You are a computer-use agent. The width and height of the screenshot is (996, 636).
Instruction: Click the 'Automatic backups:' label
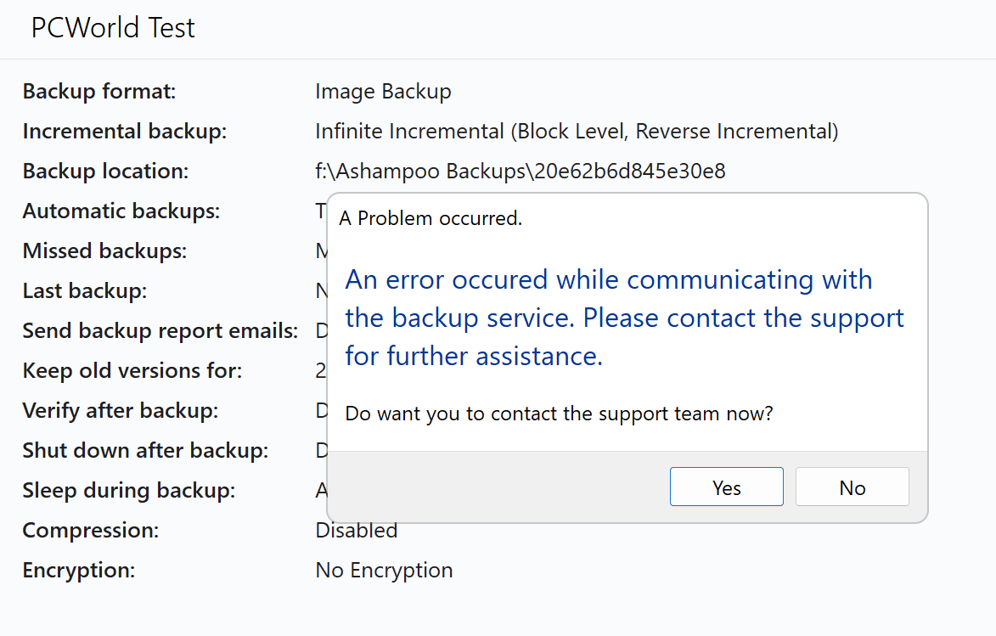[x=121, y=211]
